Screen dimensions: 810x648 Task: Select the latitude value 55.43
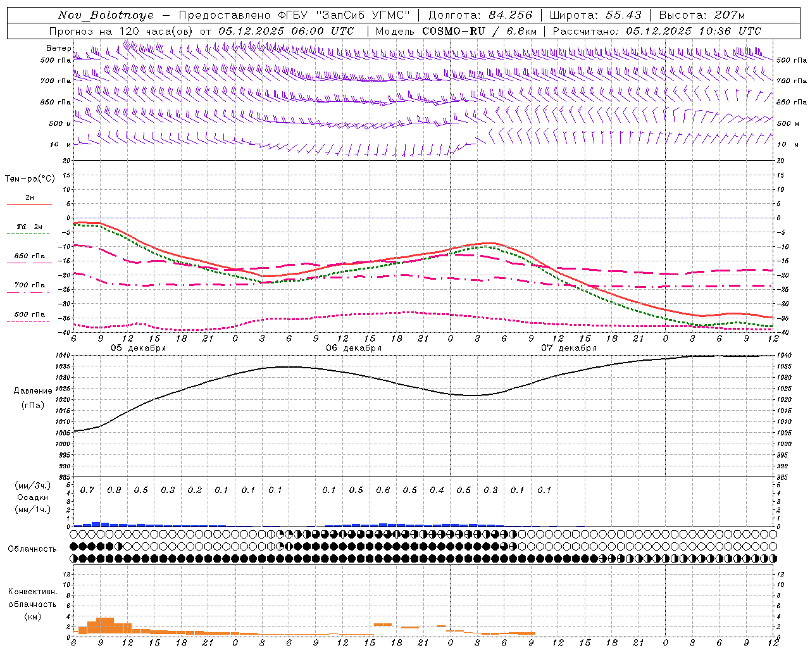tap(623, 15)
